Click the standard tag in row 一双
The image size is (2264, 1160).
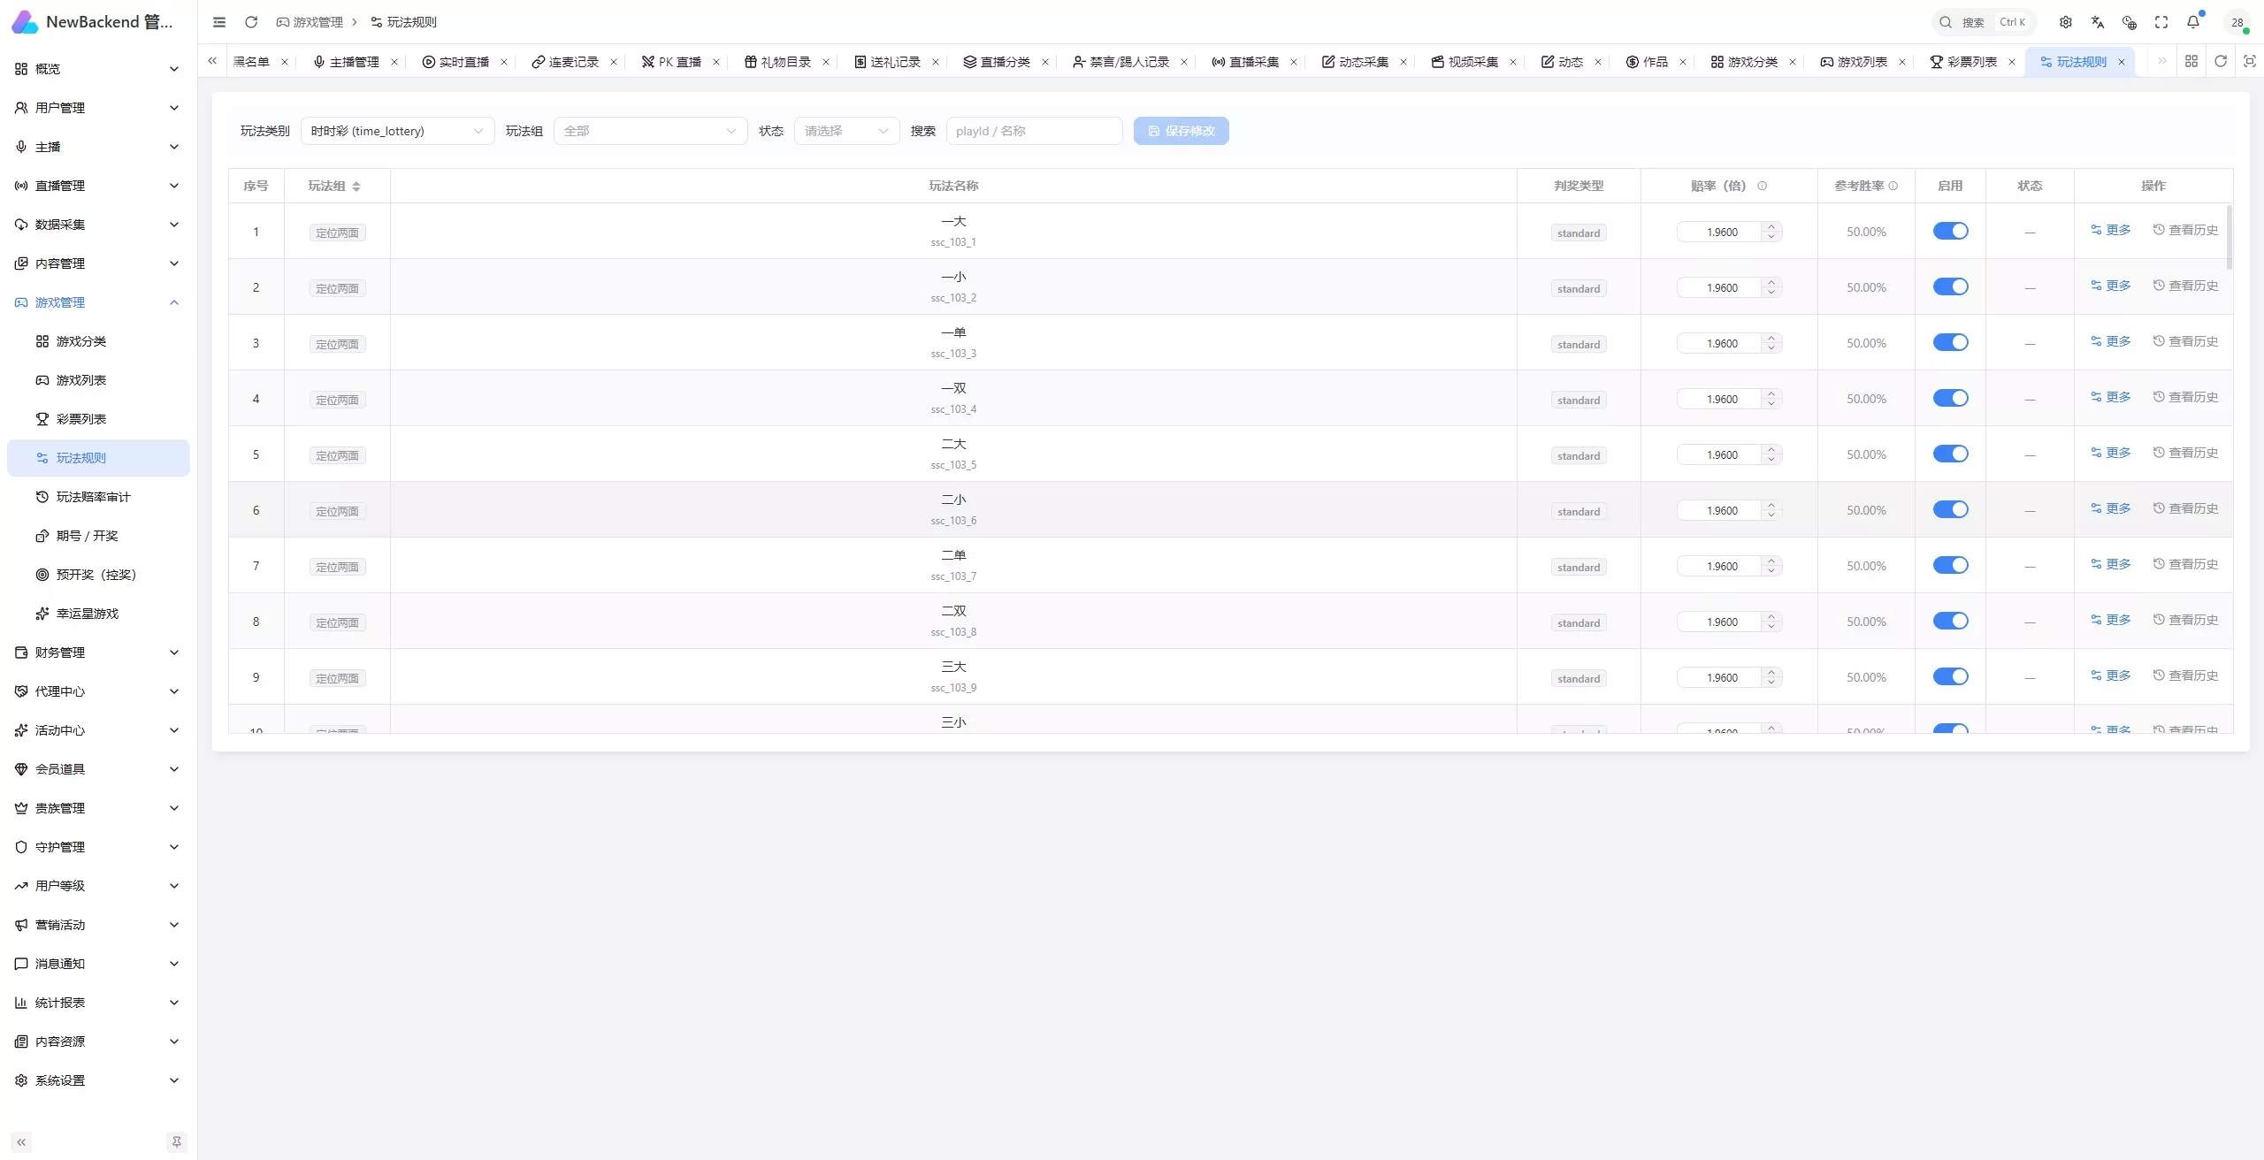pyautogui.click(x=1579, y=400)
